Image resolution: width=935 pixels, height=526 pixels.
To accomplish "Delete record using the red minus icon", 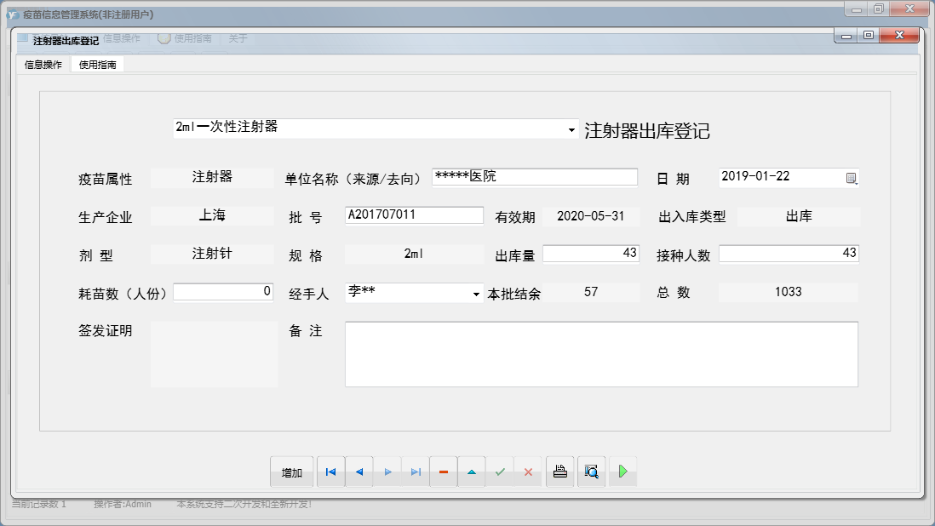I will [444, 472].
